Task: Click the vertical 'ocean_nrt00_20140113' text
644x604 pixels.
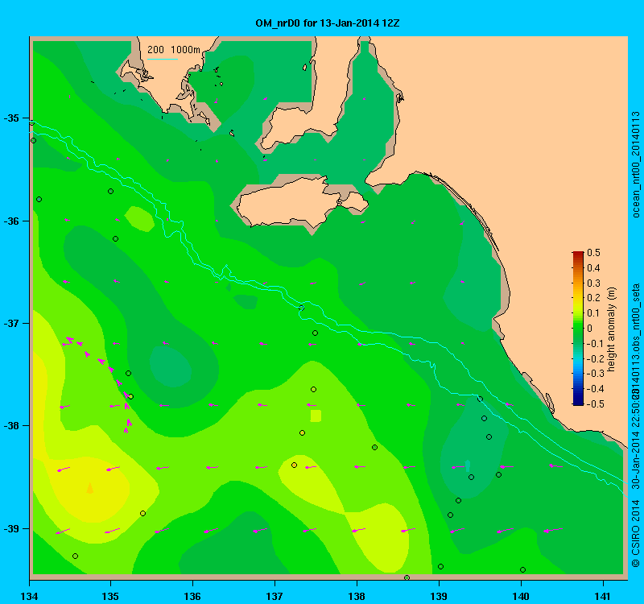Action: 636,164
